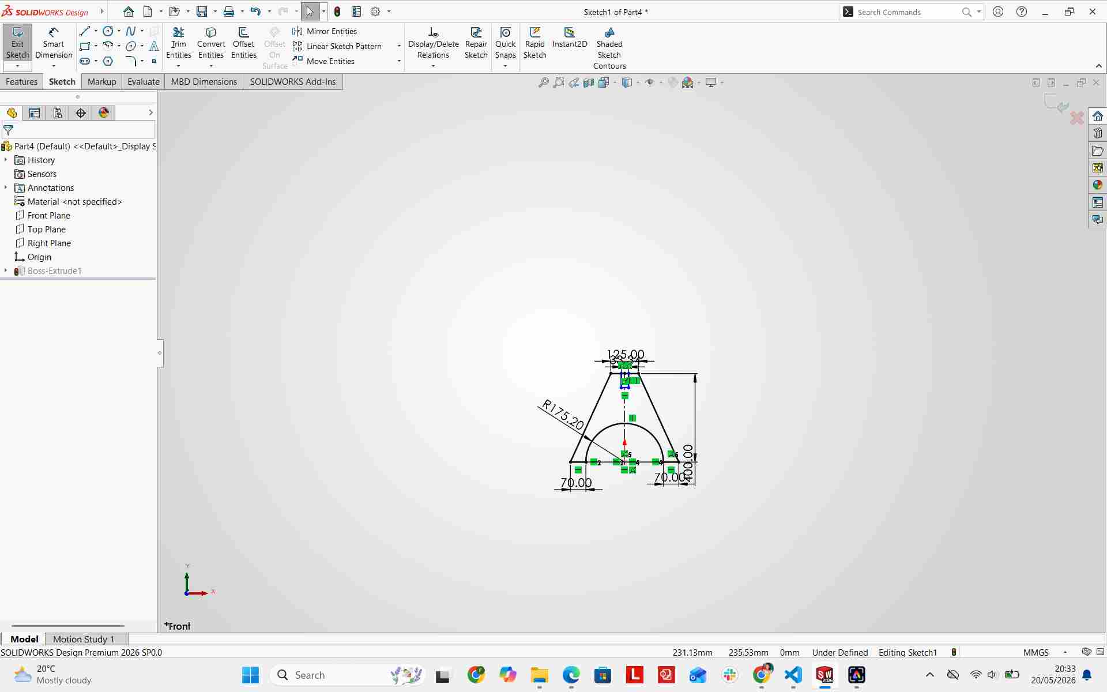Open the PropertyManager tab

(35, 113)
